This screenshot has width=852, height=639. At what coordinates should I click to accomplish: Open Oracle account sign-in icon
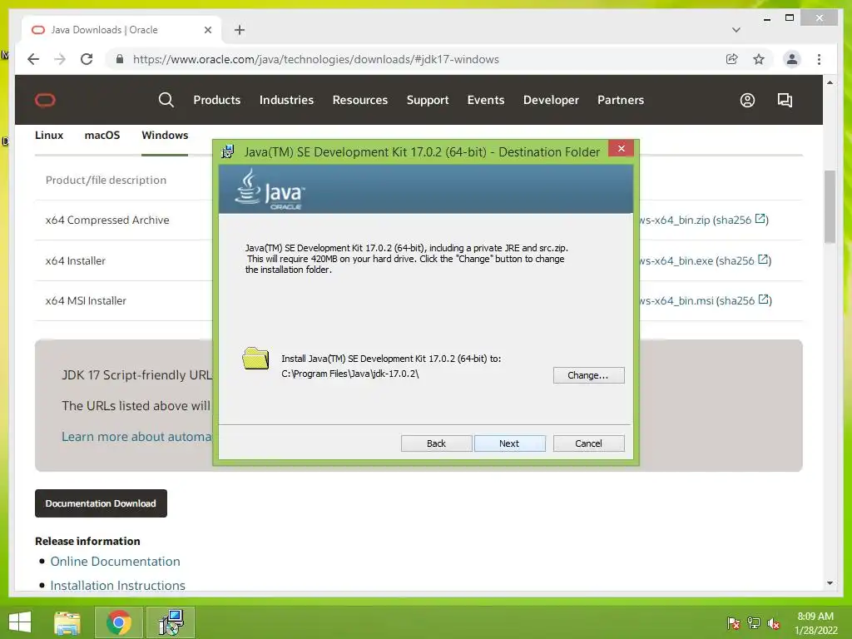[747, 100]
